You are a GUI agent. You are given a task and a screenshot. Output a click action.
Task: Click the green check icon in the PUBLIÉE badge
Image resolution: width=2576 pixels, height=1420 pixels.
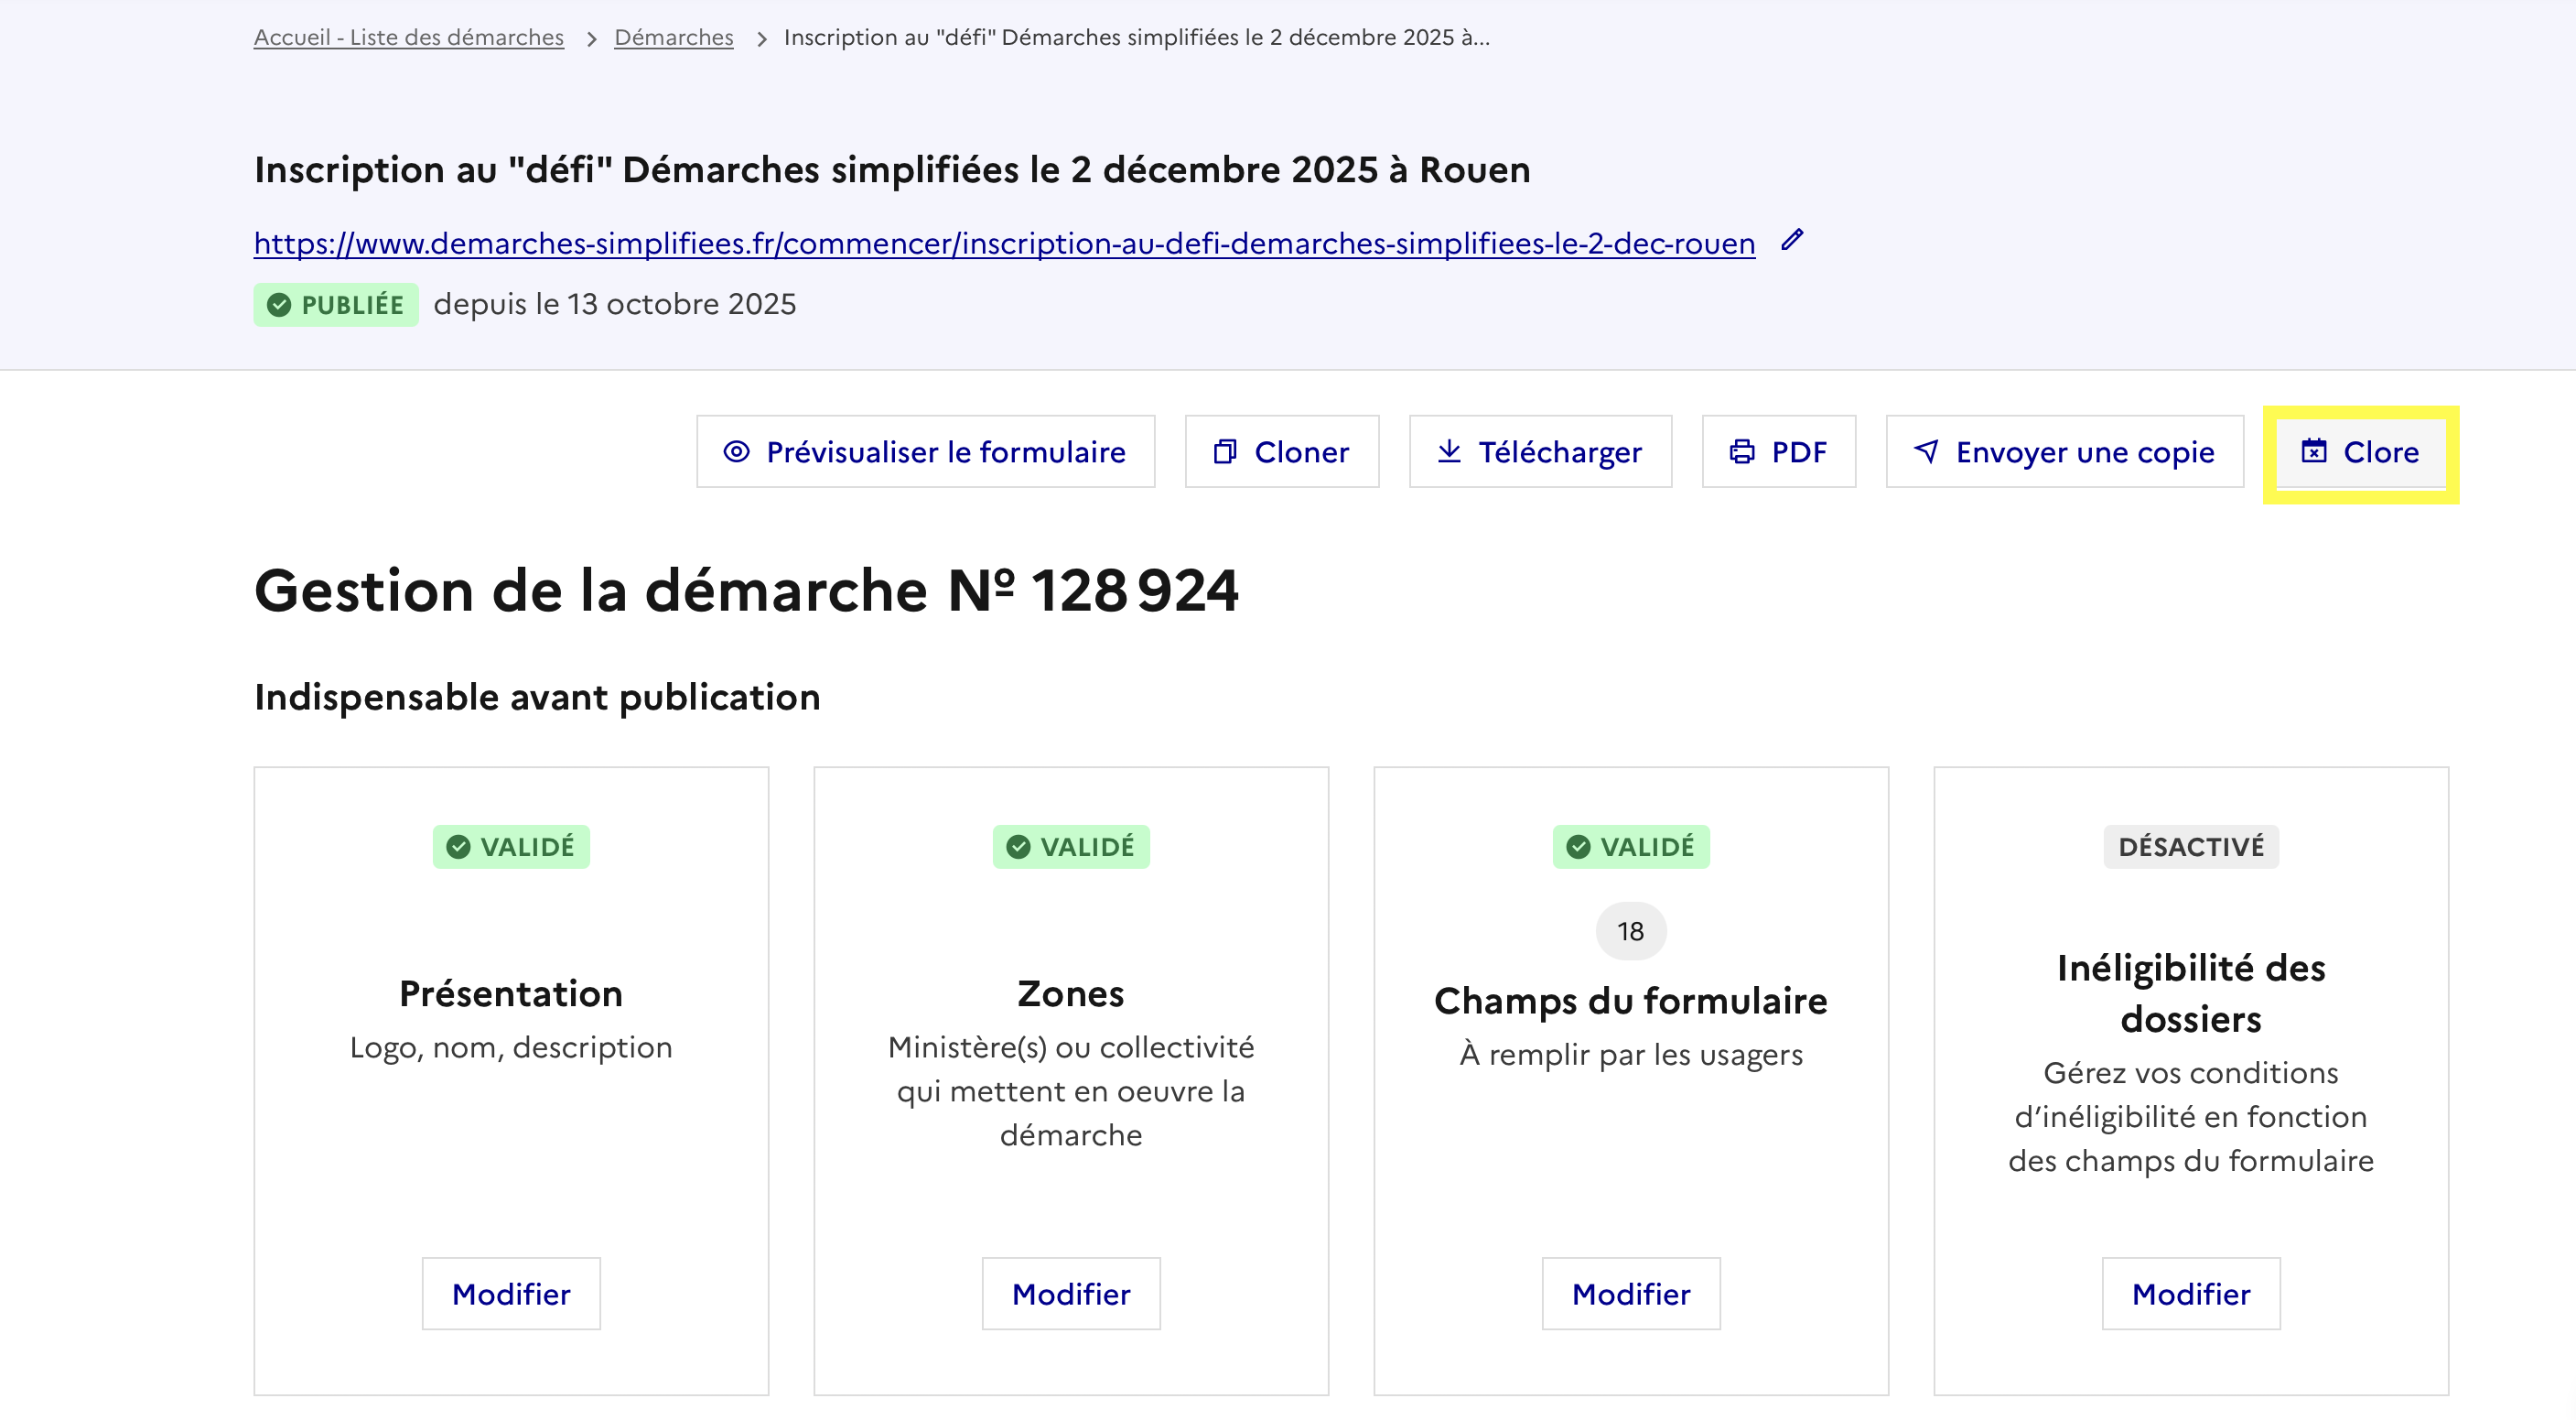click(279, 305)
